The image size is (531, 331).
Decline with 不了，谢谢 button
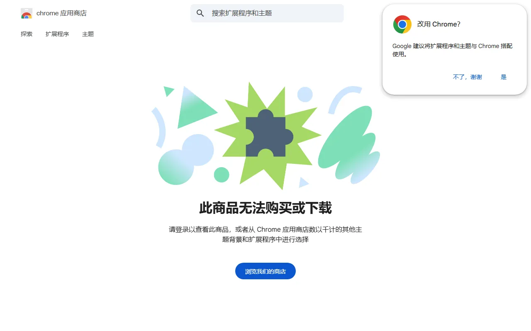468,77
